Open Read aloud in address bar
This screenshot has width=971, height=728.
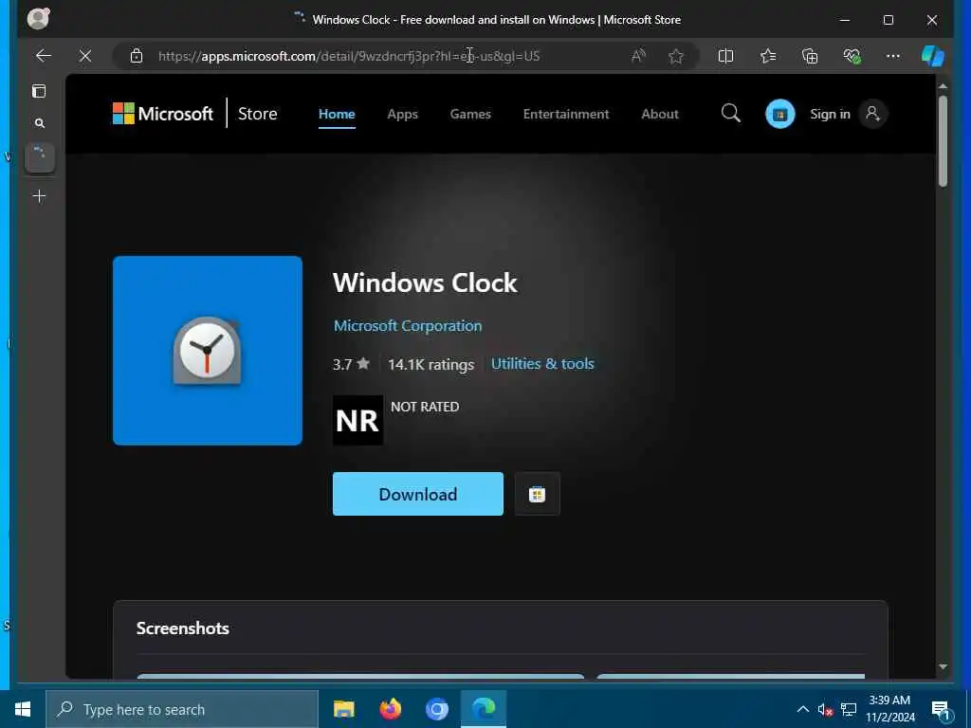(x=638, y=56)
